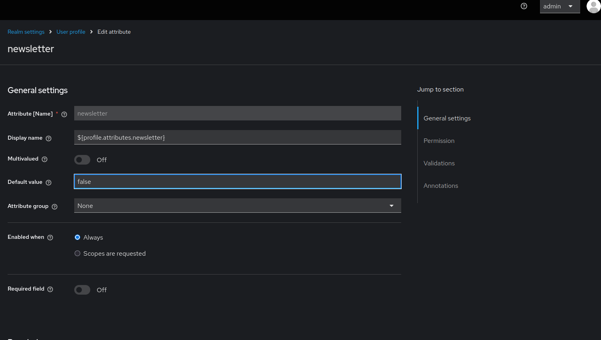The width and height of the screenshot is (601, 340).
Task: Jump to the Validations section
Action: point(439,163)
